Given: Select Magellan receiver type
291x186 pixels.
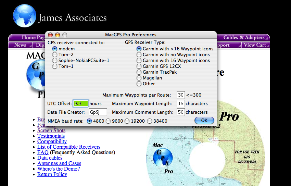Looking at the screenshot, I should 139,78.
